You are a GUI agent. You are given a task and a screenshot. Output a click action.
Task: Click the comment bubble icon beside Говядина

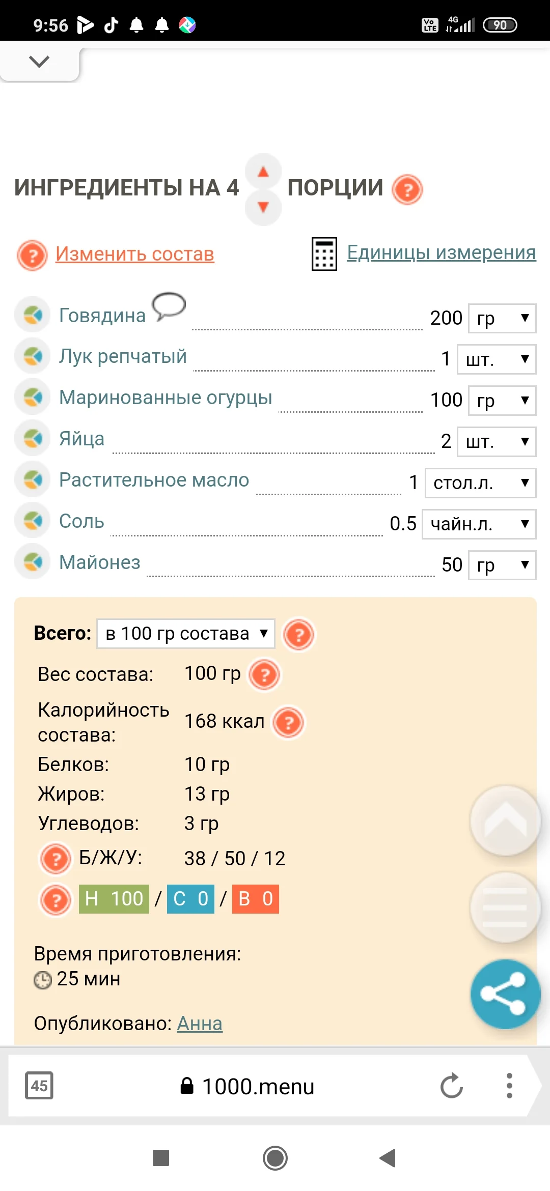[x=169, y=306]
